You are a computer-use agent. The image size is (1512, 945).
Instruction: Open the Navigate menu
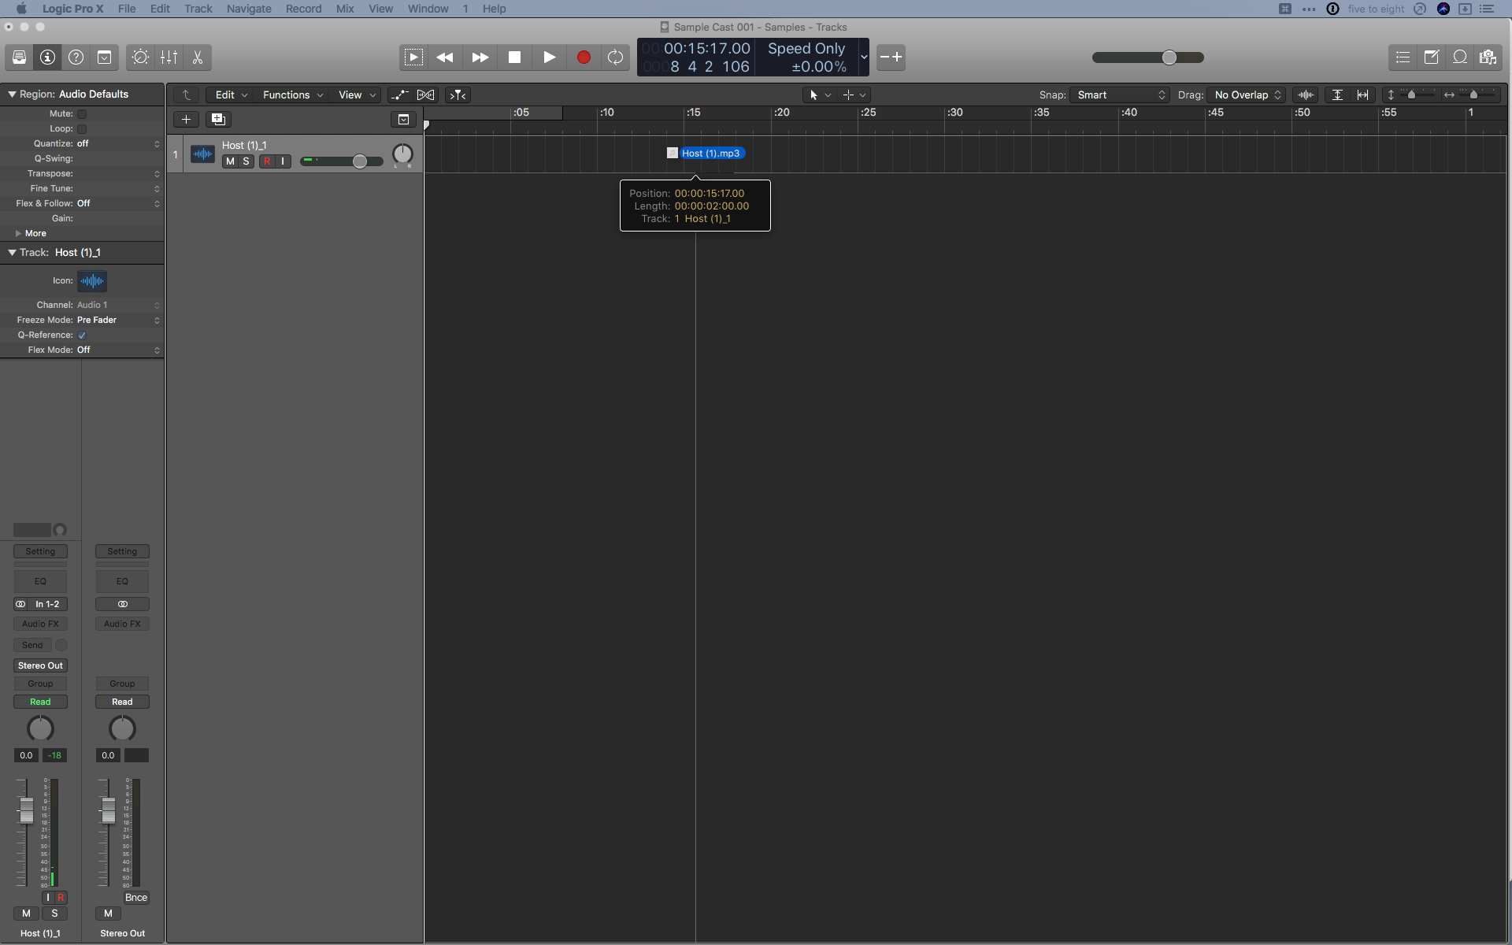249,9
